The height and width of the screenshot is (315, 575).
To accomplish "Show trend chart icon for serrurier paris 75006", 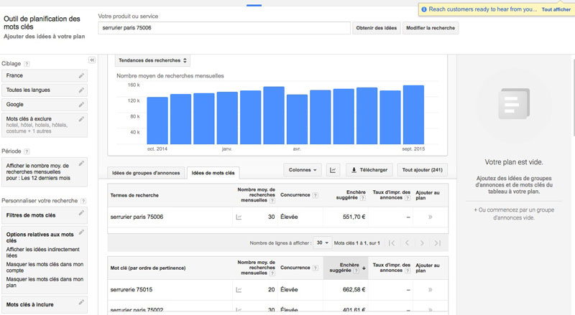I will coord(239,217).
